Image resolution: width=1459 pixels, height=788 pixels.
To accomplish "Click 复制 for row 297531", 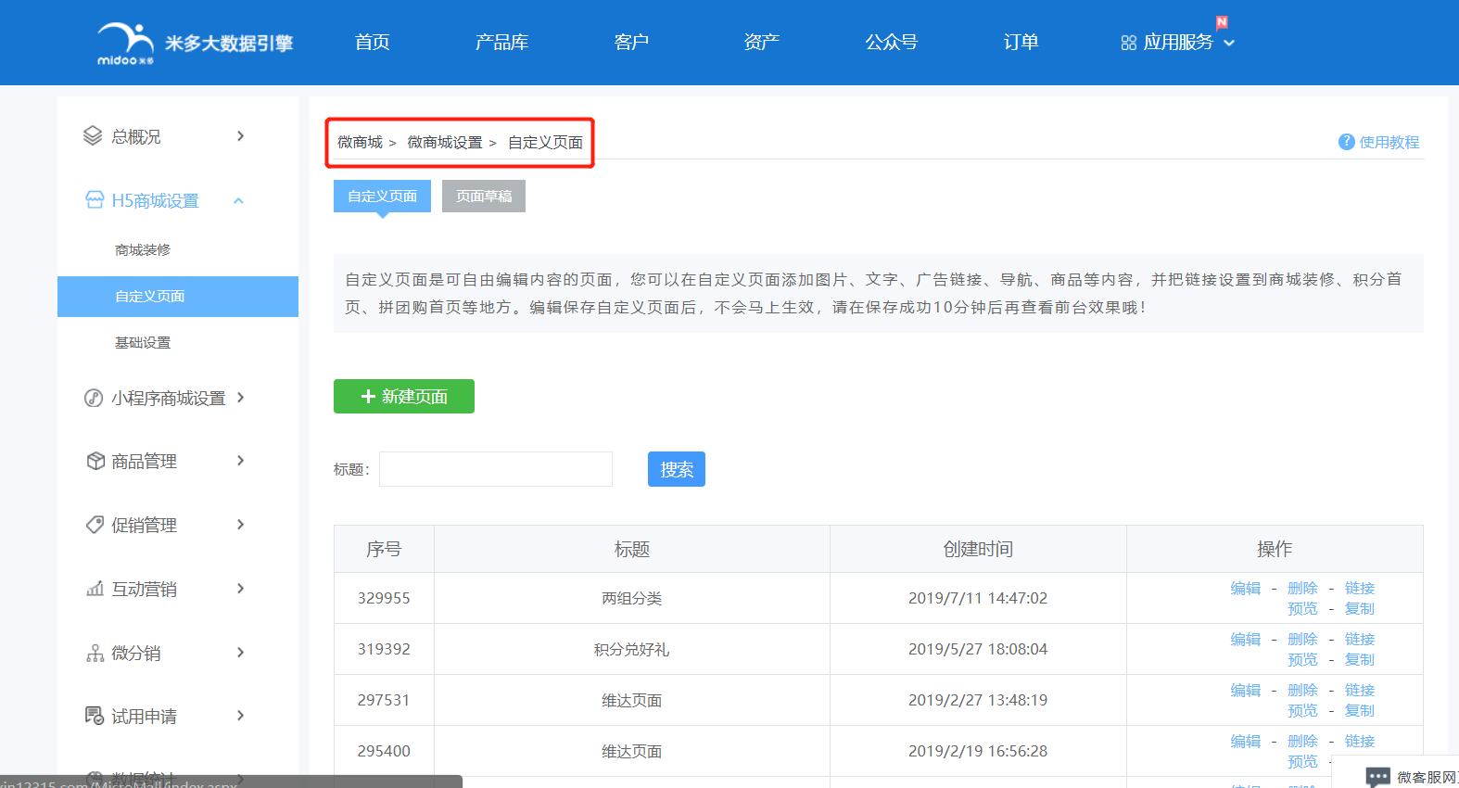I will pyautogui.click(x=1360, y=710).
